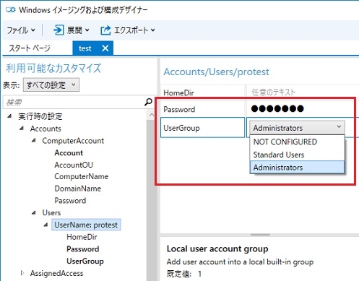Click the search input field
Image resolution: width=359 pixels, height=281 pixels.
[x=74, y=102]
